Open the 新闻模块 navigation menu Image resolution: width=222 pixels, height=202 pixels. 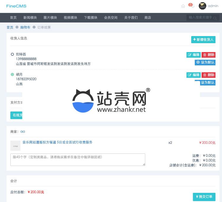click(30, 18)
